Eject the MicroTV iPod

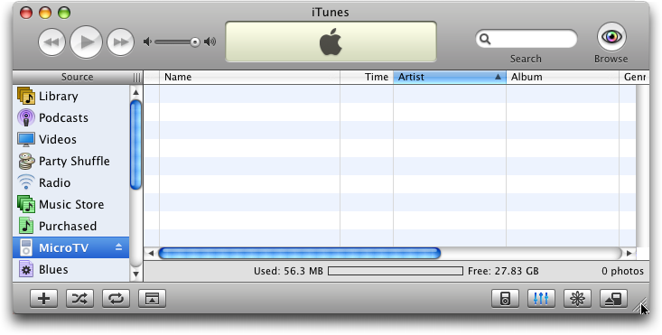click(x=118, y=247)
